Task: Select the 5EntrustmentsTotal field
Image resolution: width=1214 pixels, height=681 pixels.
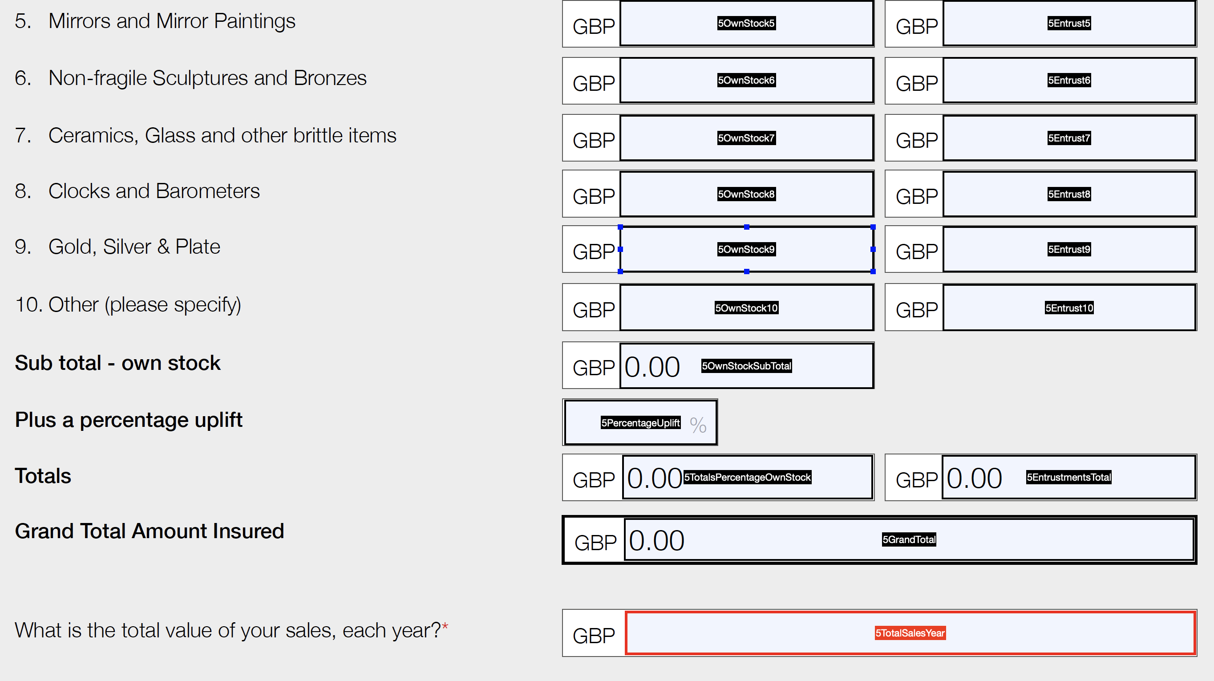Action: coord(1069,478)
